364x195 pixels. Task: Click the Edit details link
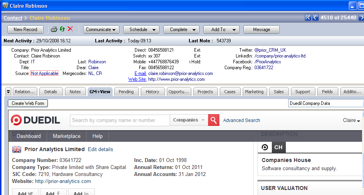coord(100,149)
